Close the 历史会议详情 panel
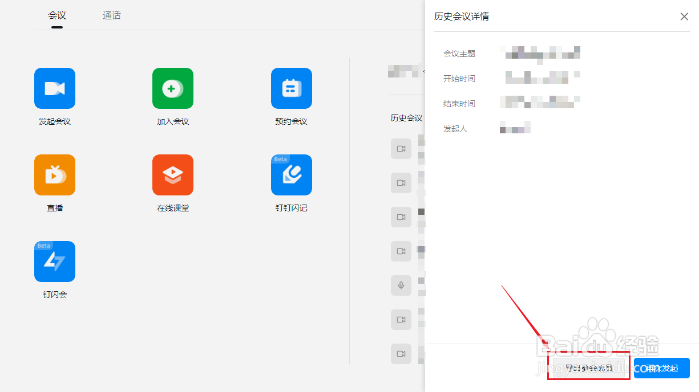 [x=684, y=17]
